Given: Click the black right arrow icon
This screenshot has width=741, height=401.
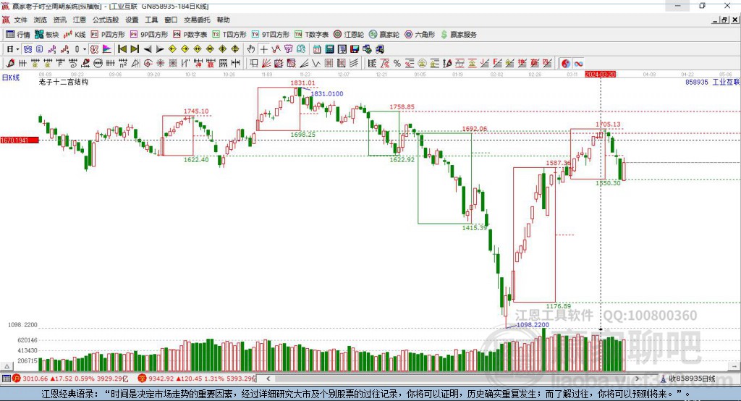Looking at the screenshot, I should tap(160, 49).
